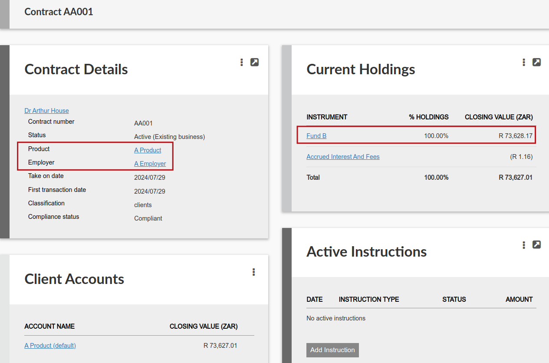Open the A Product (default) account
The width and height of the screenshot is (549, 363).
coord(50,346)
